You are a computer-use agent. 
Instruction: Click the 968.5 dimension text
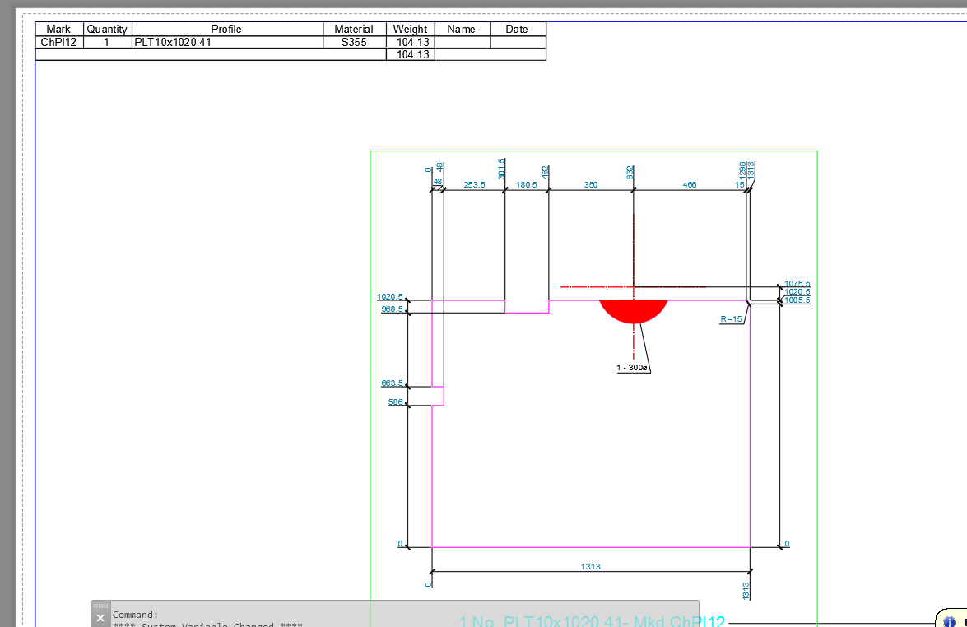(x=393, y=308)
